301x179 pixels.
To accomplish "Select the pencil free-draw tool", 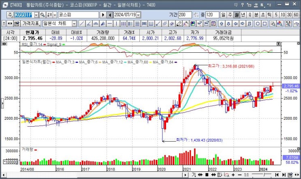I will (x=179, y=24).
